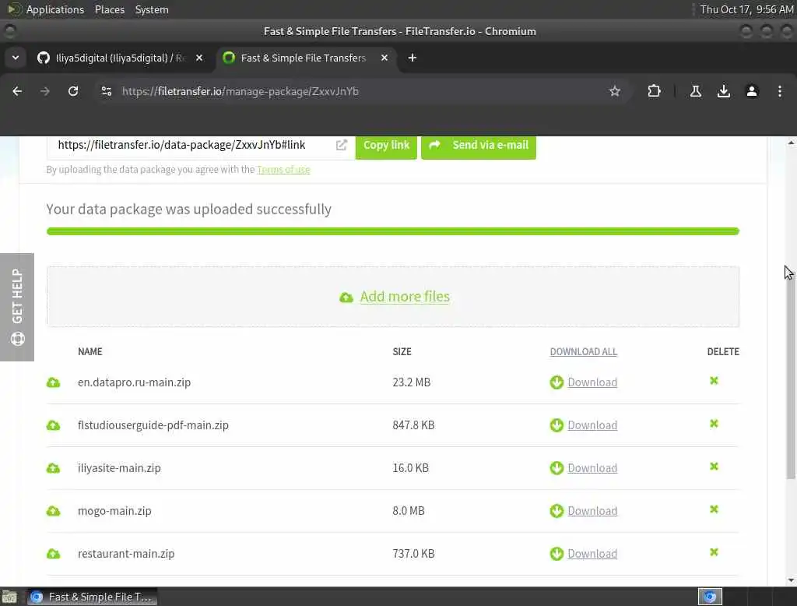
Task: Open the Chromium profile icon
Action: click(752, 91)
